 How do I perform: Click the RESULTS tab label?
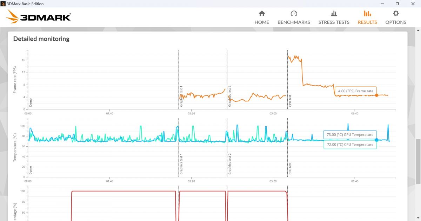pyautogui.click(x=367, y=22)
